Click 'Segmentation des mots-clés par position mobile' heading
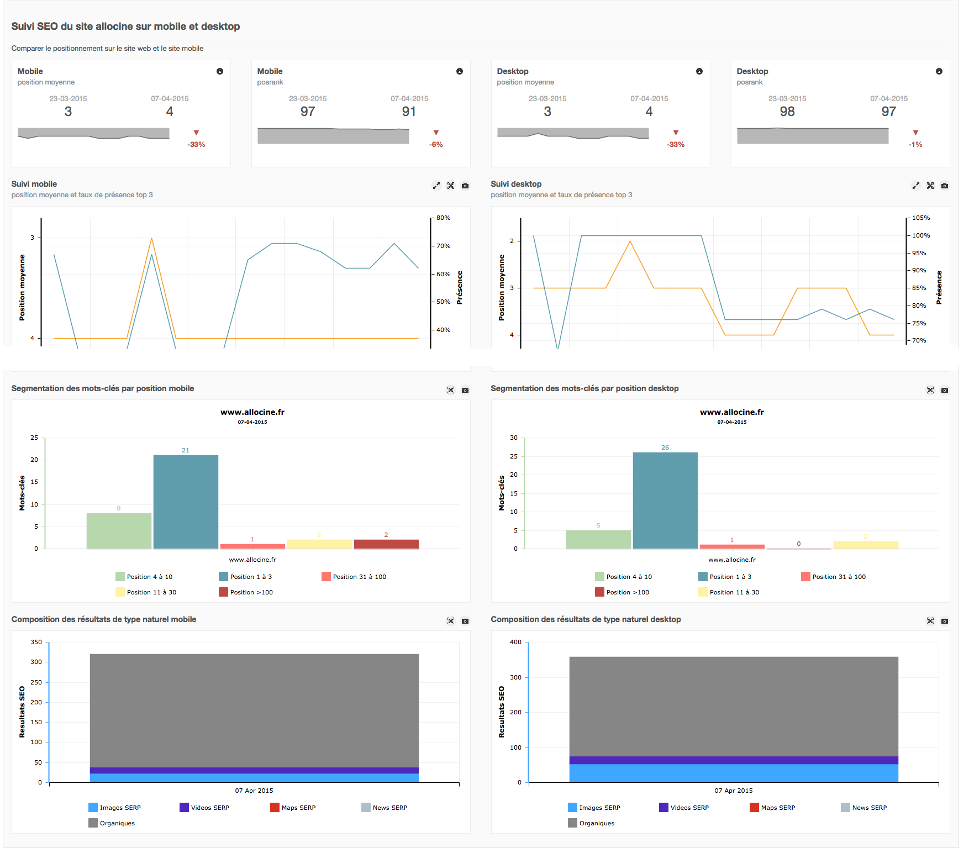This screenshot has height=848, width=969. [103, 388]
